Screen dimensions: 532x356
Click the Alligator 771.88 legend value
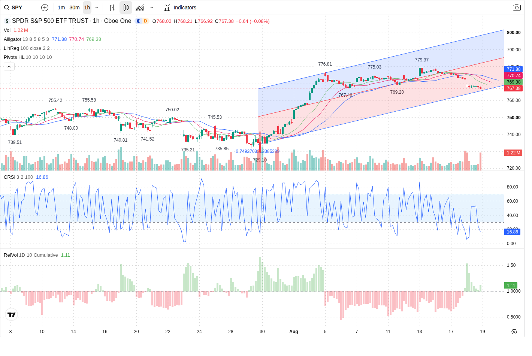59,39
